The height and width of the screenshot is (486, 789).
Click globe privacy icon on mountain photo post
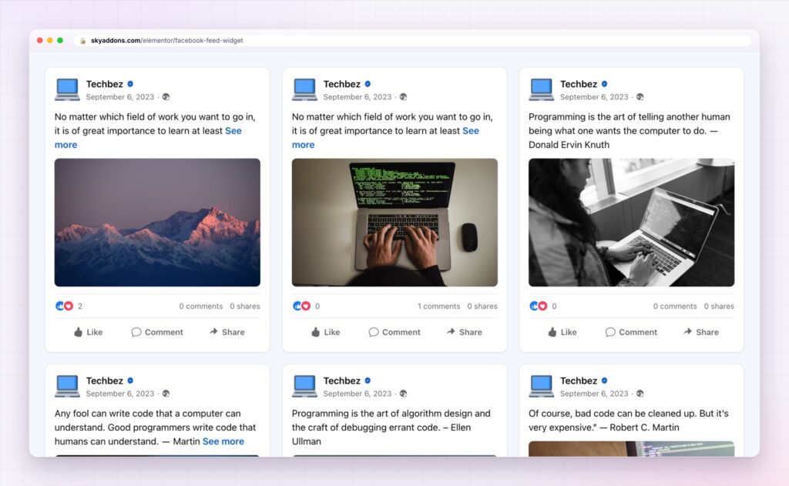pyautogui.click(x=166, y=97)
